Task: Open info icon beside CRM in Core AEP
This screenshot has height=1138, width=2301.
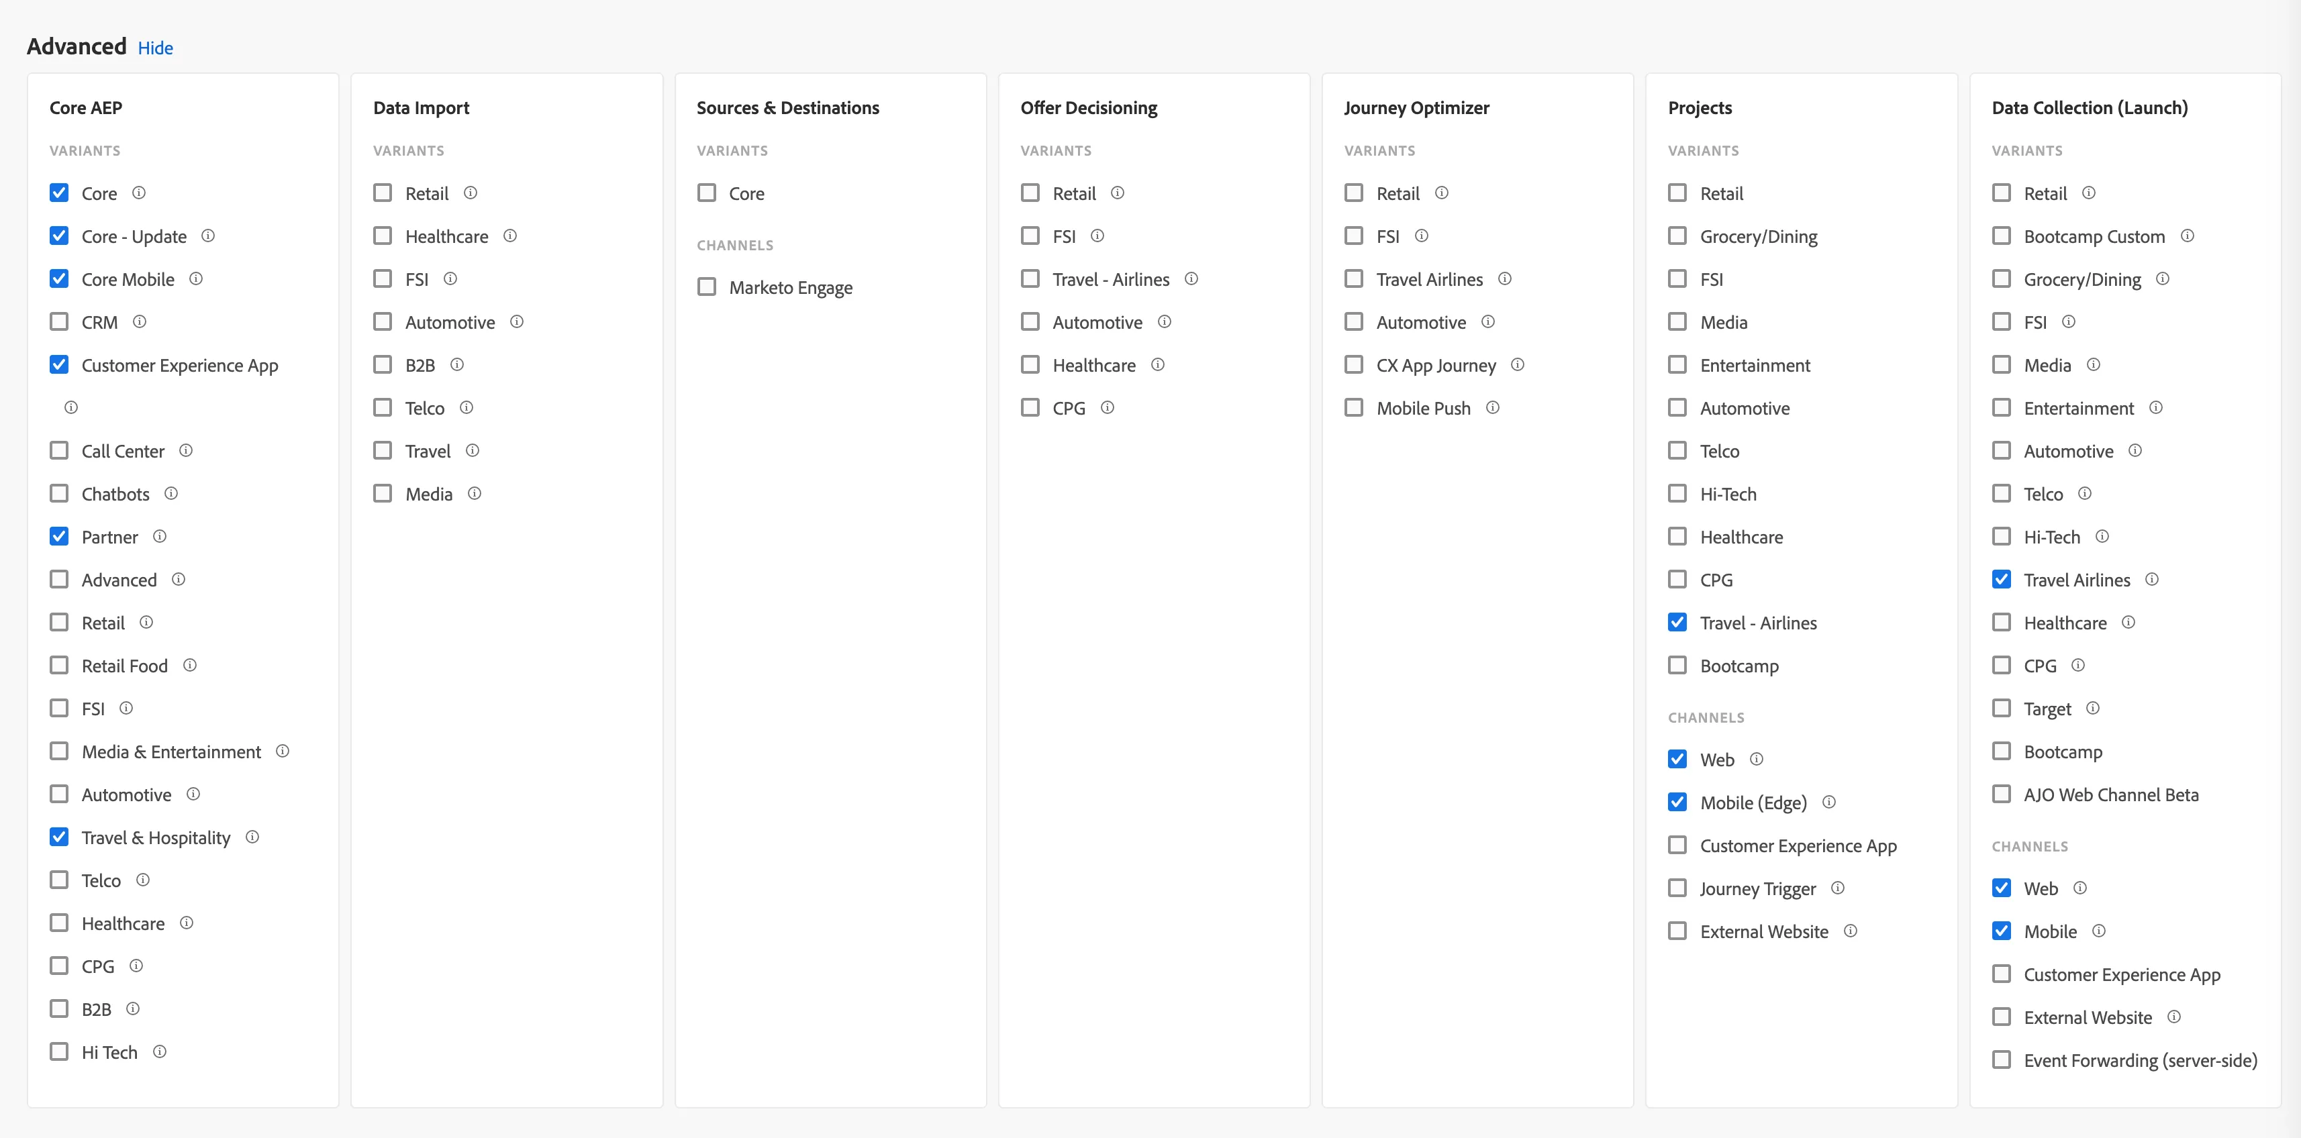Action: (x=140, y=321)
